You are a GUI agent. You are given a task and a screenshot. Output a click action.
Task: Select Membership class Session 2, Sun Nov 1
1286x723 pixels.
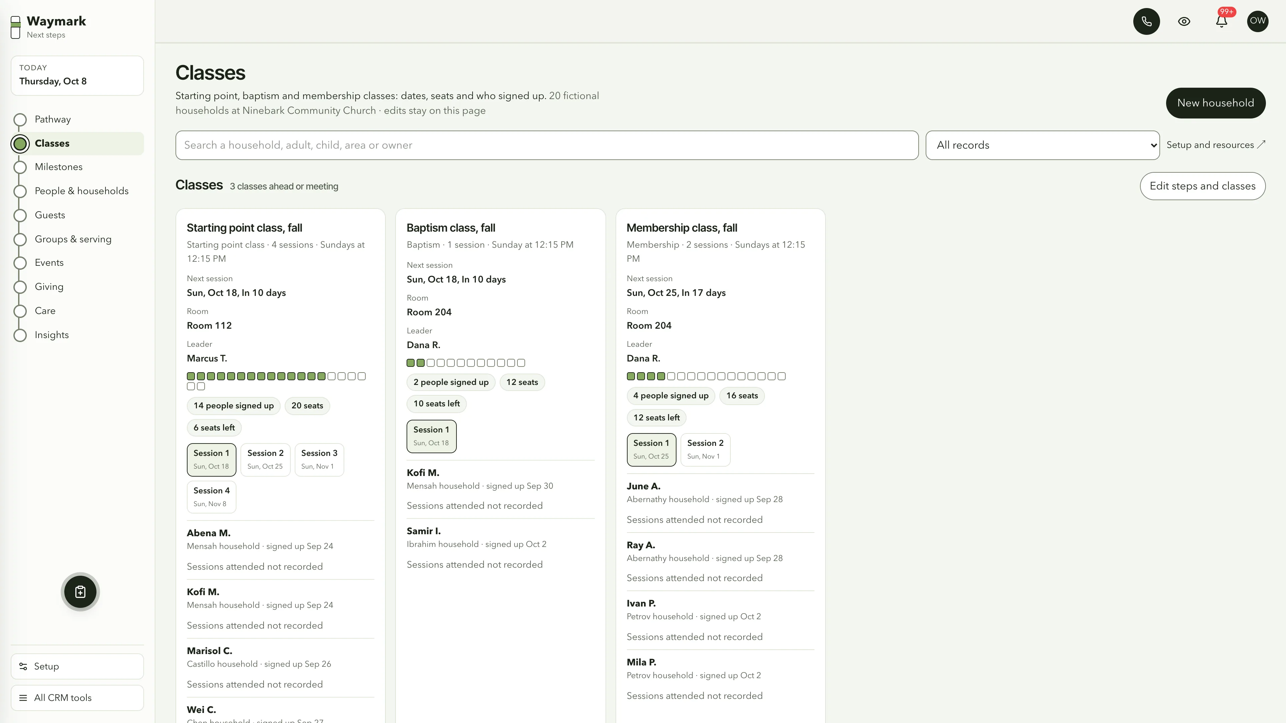coord(705,450)
